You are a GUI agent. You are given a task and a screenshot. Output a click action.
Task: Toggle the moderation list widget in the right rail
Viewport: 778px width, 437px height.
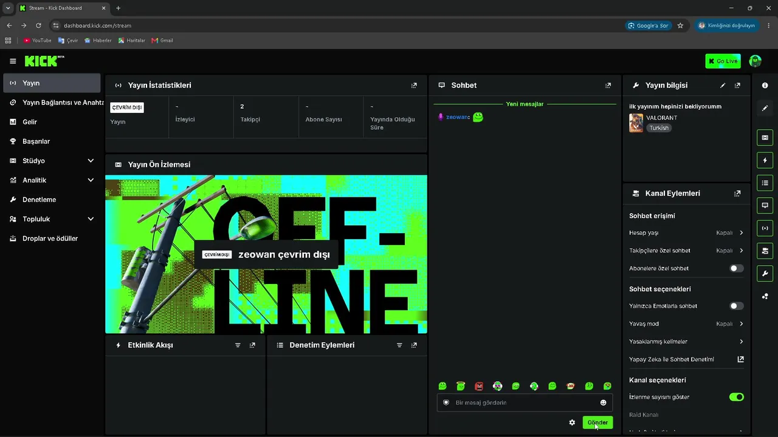(x=765, y=183)
